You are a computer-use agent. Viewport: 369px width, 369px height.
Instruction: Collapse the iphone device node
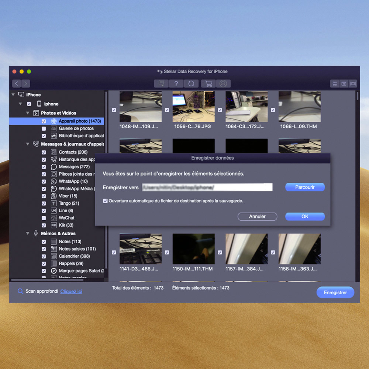[20, 104]
